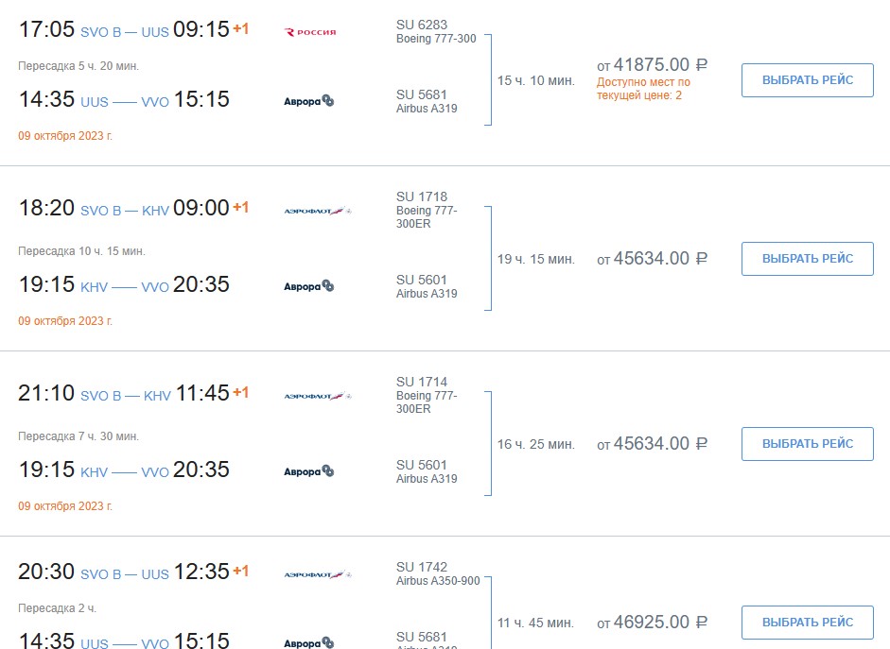Click the price 45634.00 of the 19 h 15 min flight
890x649 pixels.
[652, 259]
